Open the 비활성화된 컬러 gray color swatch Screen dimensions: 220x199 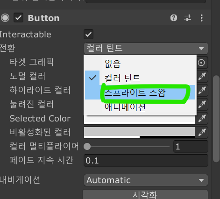(x=139, y=133)
